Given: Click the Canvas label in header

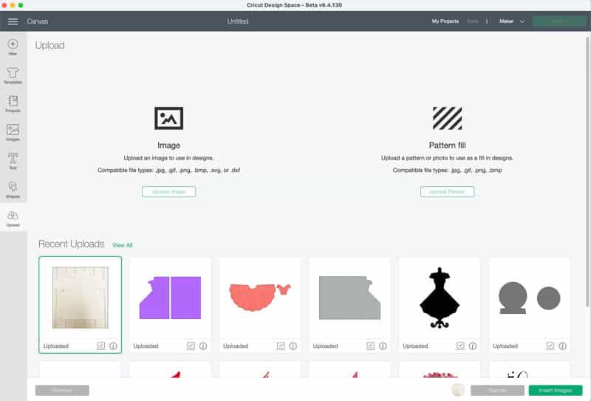Looking at the screenshot, I should click(38, 21).
